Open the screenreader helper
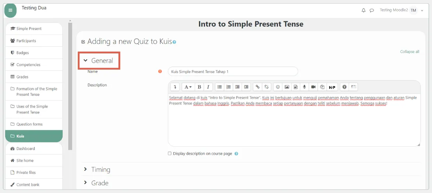Viewport: 432px width, 193px height. pos(353,87)
